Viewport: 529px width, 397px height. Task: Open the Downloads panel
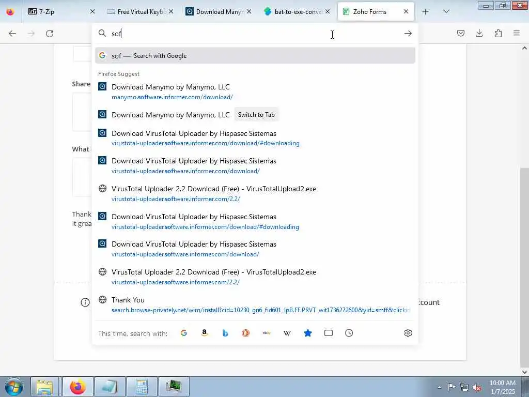(479, 33)
